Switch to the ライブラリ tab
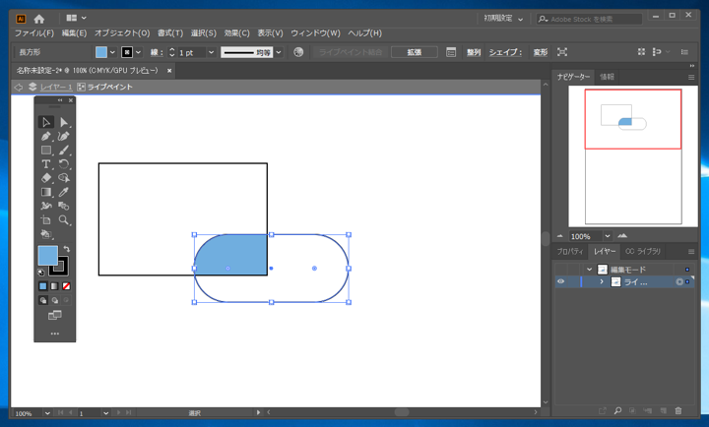Viewport: 709px width, 427px height. click(x=644, y=252)
